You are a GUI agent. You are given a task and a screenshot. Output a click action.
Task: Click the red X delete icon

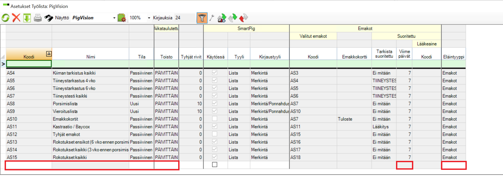tap(16, 18)
